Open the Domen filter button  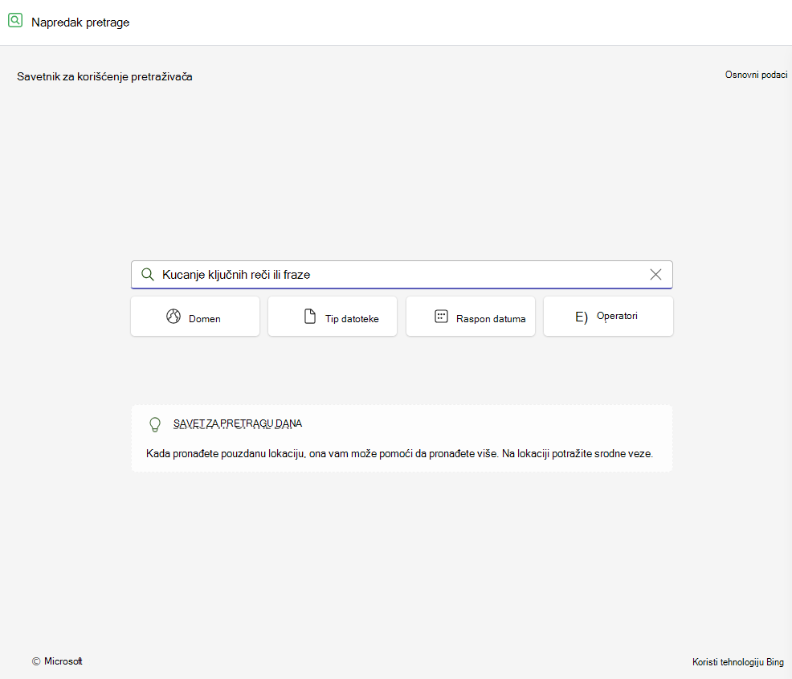tap(195, 317)
